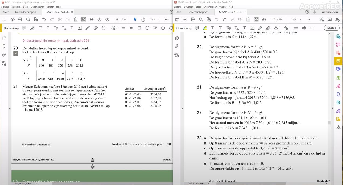Image resolution: width=343 pixels, height=185 pixels.
Task: Select the pencil drawing tool in left window
Action: (87, 28)
